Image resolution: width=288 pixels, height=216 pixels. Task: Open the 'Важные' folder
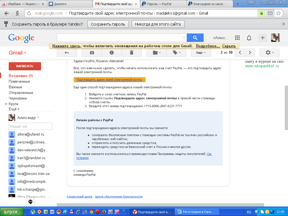click(x=15, y=87)
